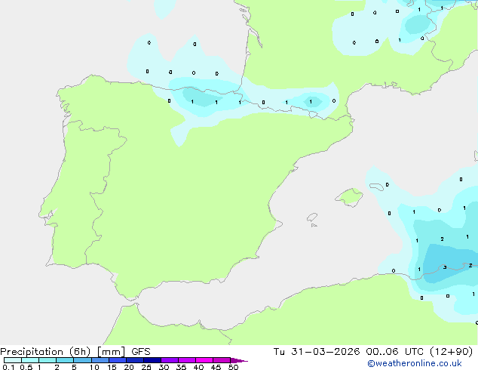
Task: Click the '3' precipitation value on the map
Action: (x=445, y=267)
